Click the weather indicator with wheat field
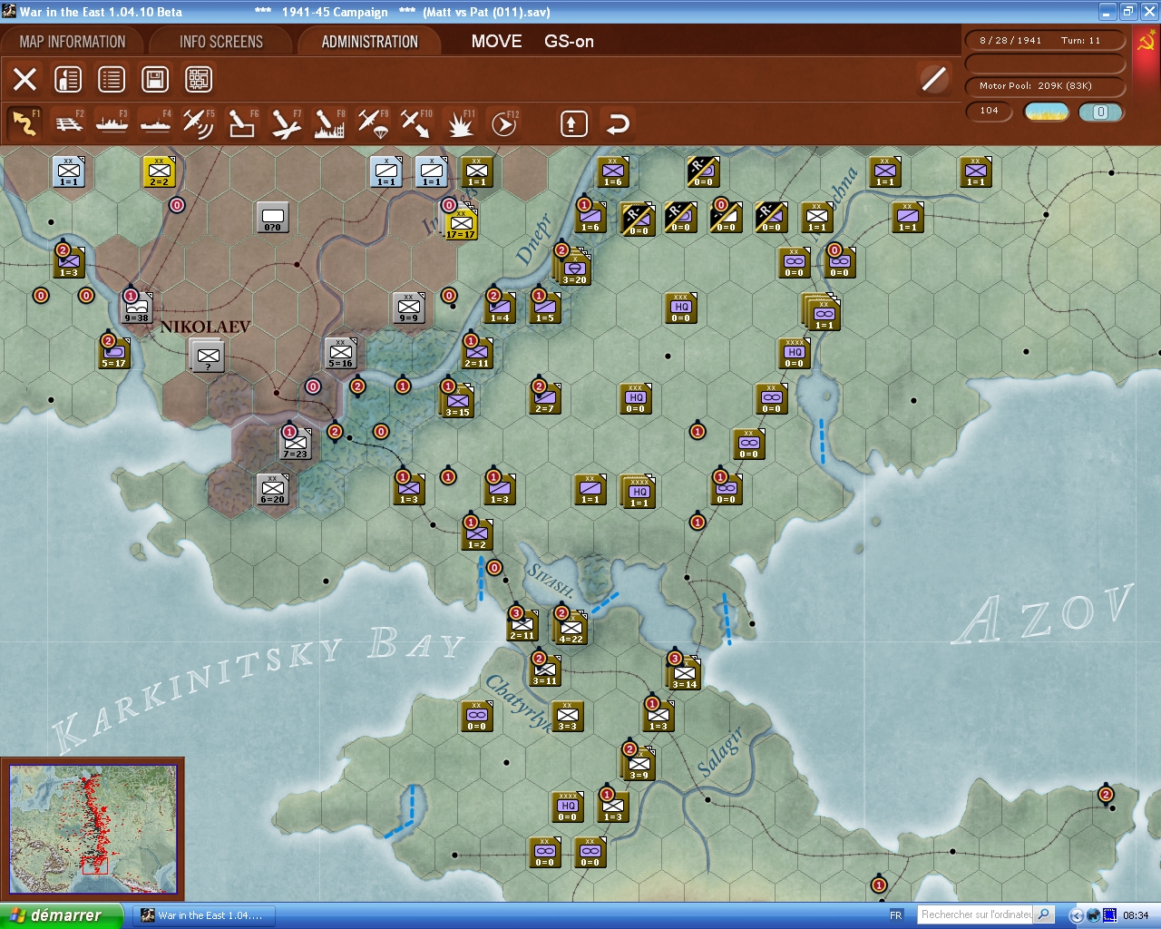Image resolution: width=1161 pixels, height=929 pixels. point(1047,112)
